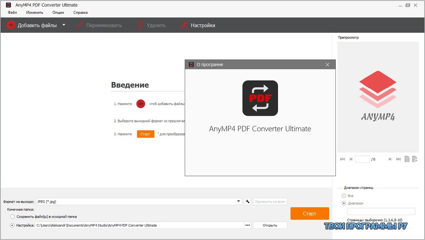Select the Настройка custom folder radio
Screen dimensions: 425x240
coord(12,225)
